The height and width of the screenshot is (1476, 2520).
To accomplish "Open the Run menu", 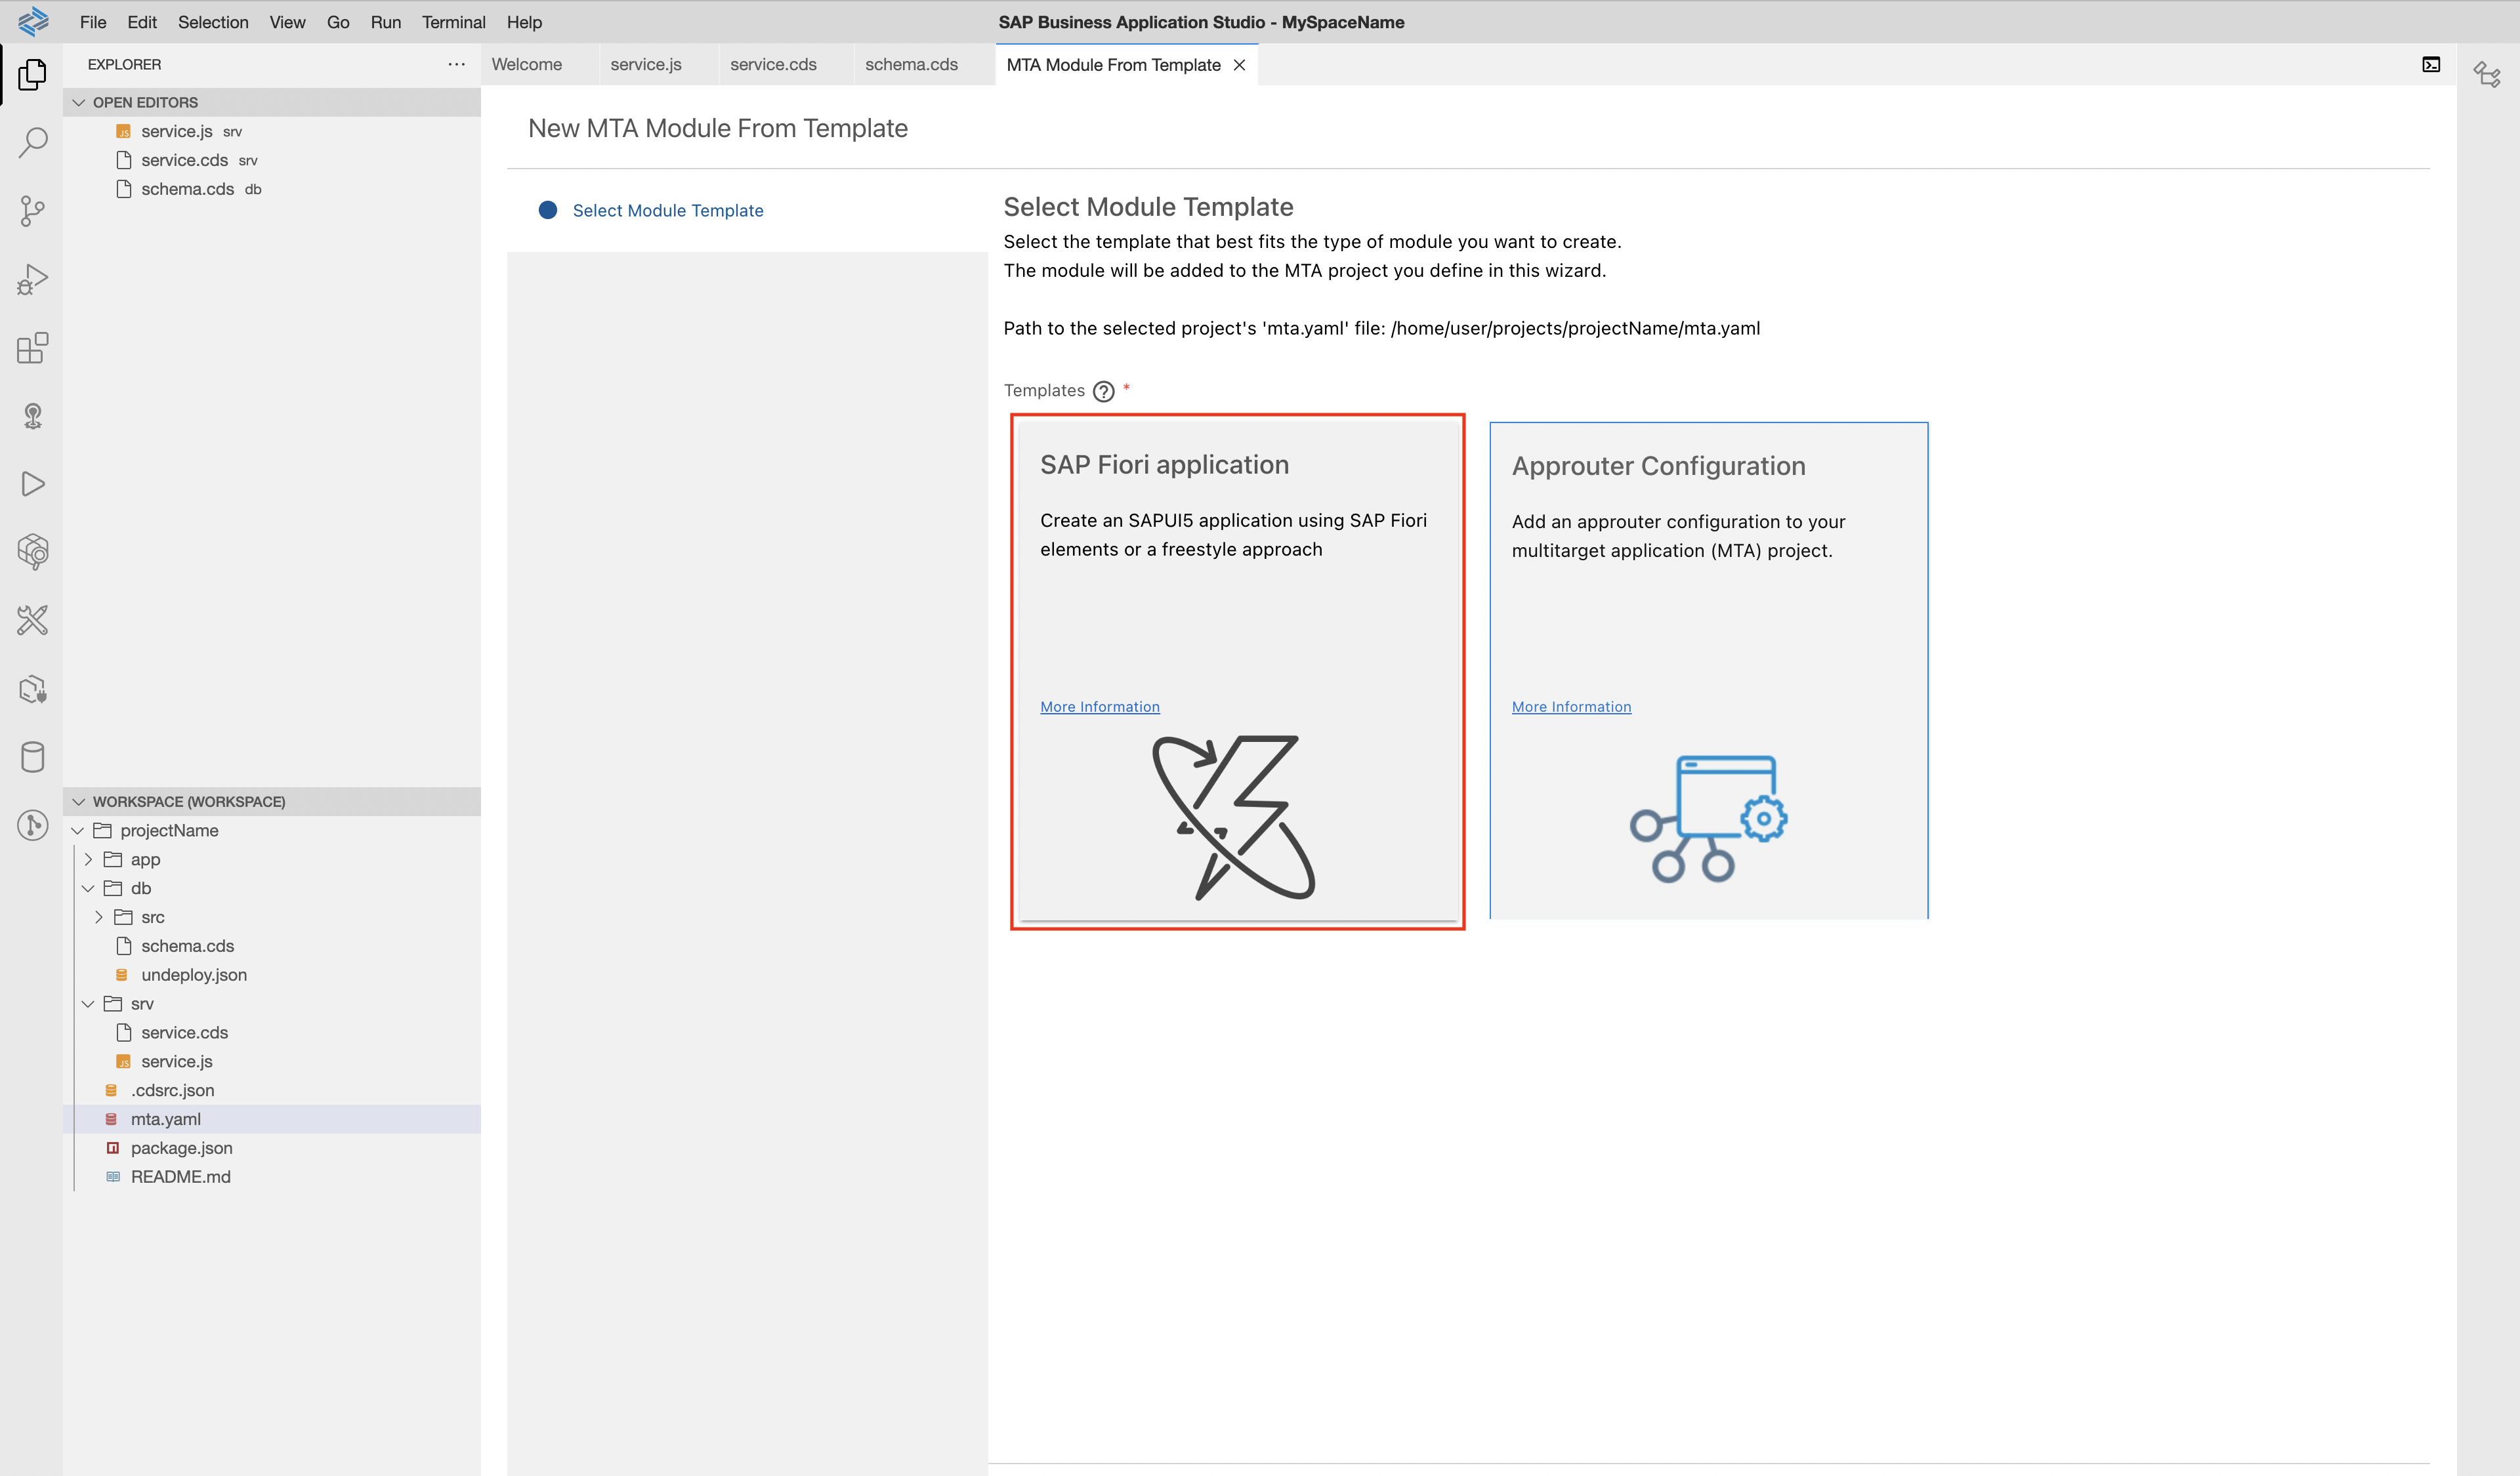I will (385, 22).
